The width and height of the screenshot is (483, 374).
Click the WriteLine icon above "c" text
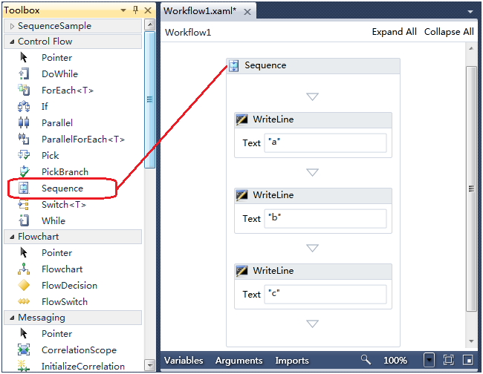(241, 271)
